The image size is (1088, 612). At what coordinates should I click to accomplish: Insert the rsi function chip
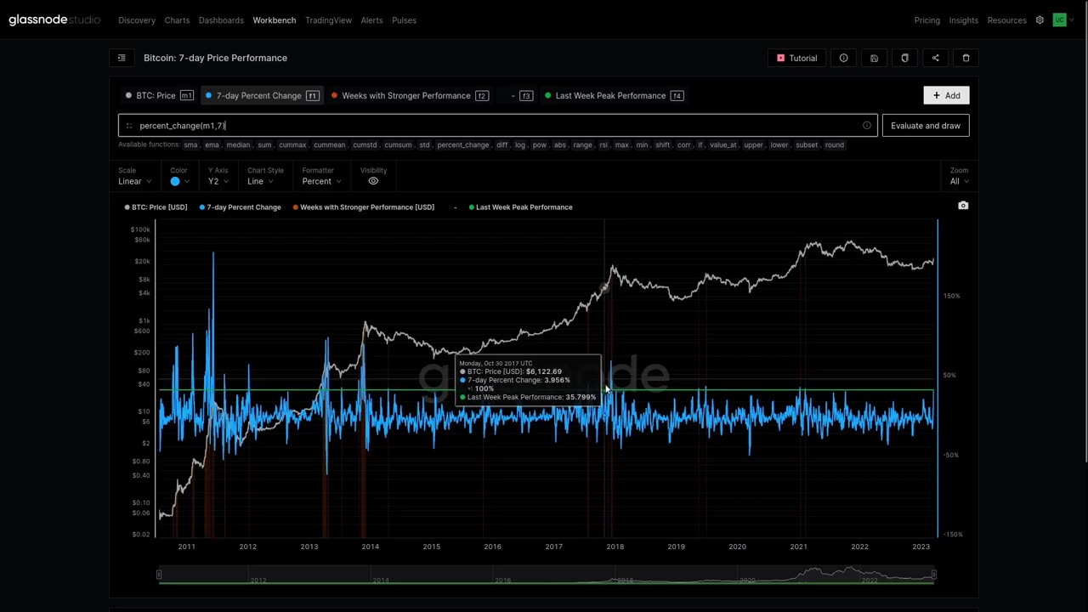click(x=603, y=145)
